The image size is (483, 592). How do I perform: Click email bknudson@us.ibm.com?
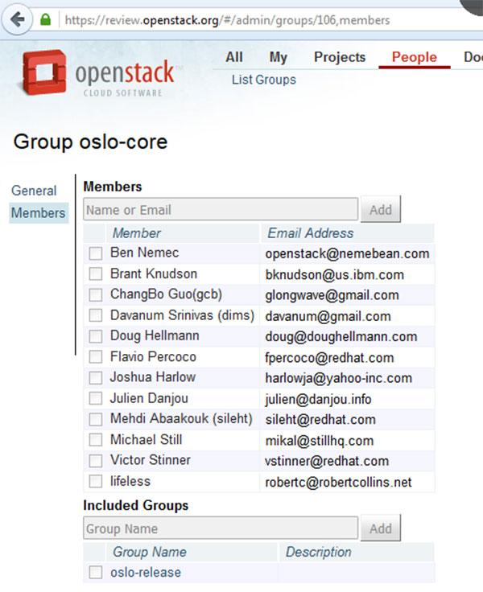tap(335, 275)
